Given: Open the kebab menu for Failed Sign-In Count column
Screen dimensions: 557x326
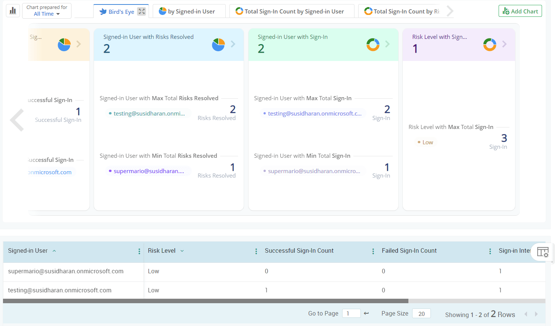Looking at the screenshot, I should [x=490, y=251].
